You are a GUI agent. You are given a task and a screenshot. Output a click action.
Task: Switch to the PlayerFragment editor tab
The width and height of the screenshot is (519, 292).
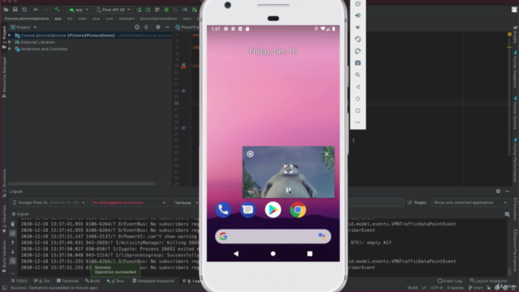tap(187, 27)
